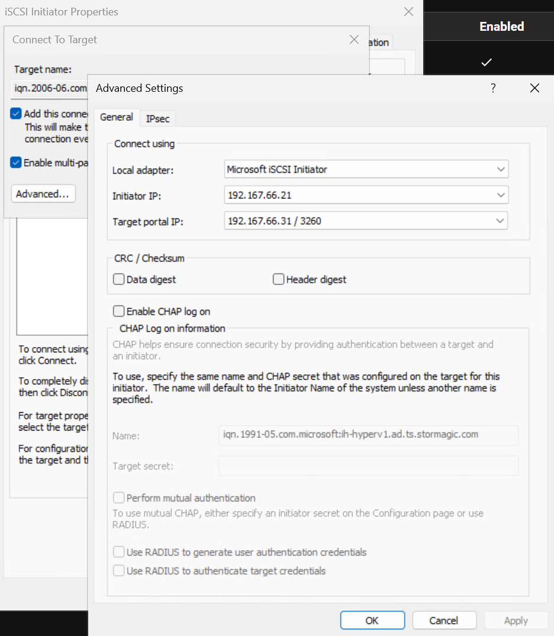Click OK in Advanced Settings

click(372, 620)
